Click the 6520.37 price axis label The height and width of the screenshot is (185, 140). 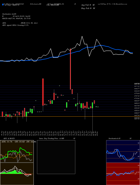point(137,113)
